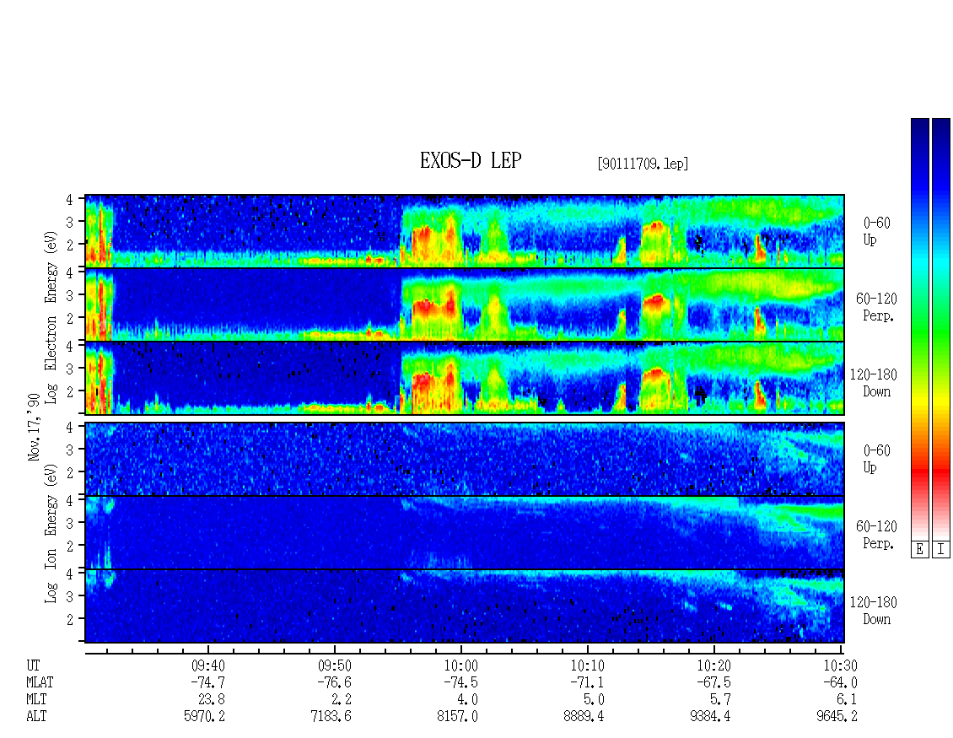This screenshot has height=738, width=953.
Task: Select the filename label [90111709.lep]
Action: (643, 164)
